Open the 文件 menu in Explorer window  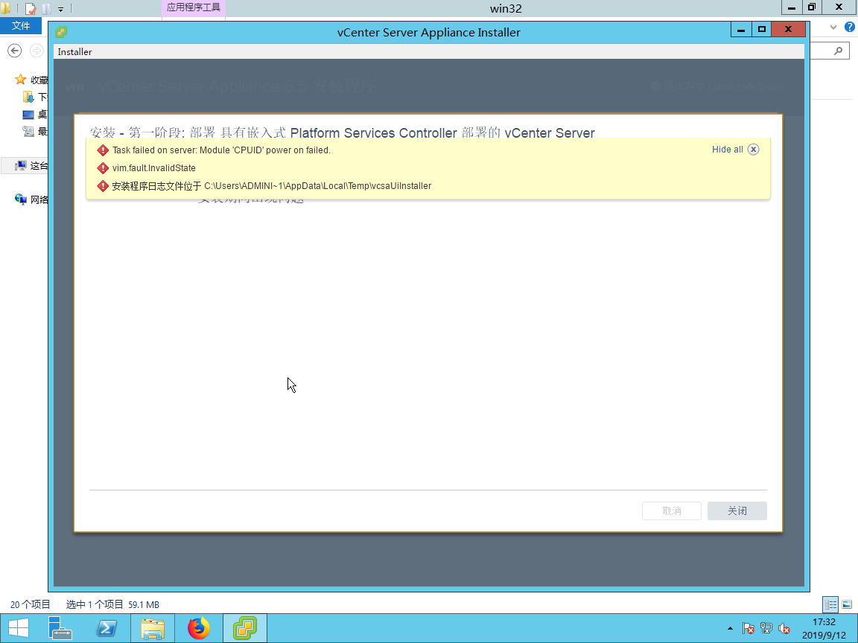click(x=21, y=25)
